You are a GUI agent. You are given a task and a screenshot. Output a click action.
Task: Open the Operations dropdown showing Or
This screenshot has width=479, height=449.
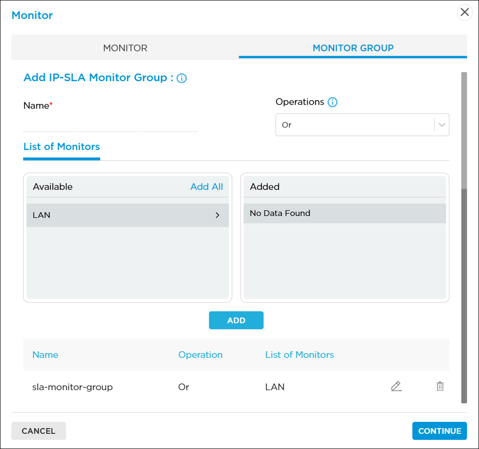(354, 125)
